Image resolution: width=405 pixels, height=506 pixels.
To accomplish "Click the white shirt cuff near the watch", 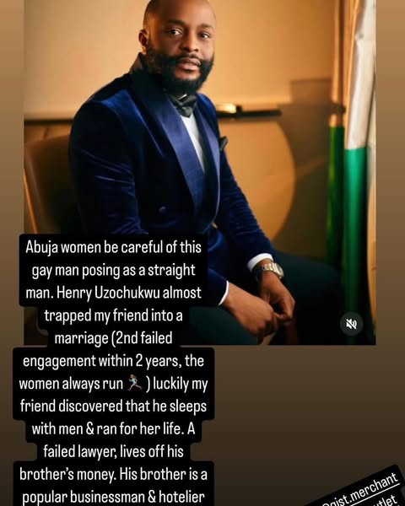I will (x=260, y=261).
